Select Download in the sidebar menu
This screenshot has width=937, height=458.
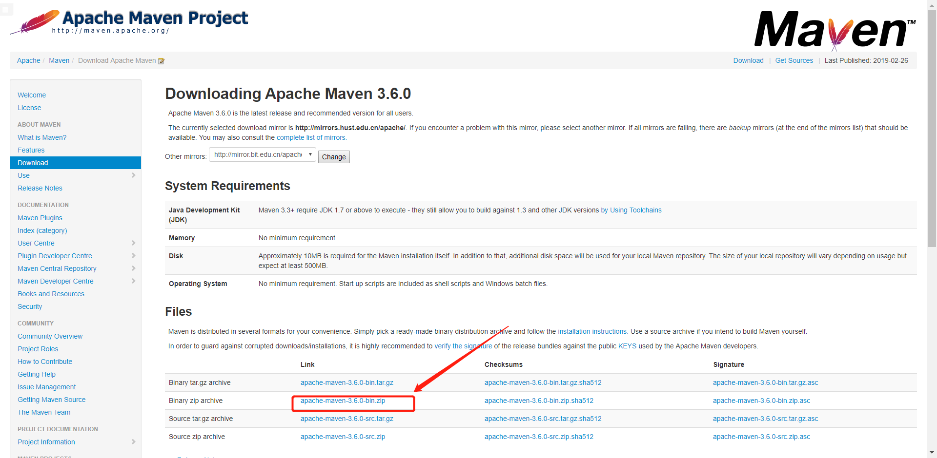click(x=32, y=162)
